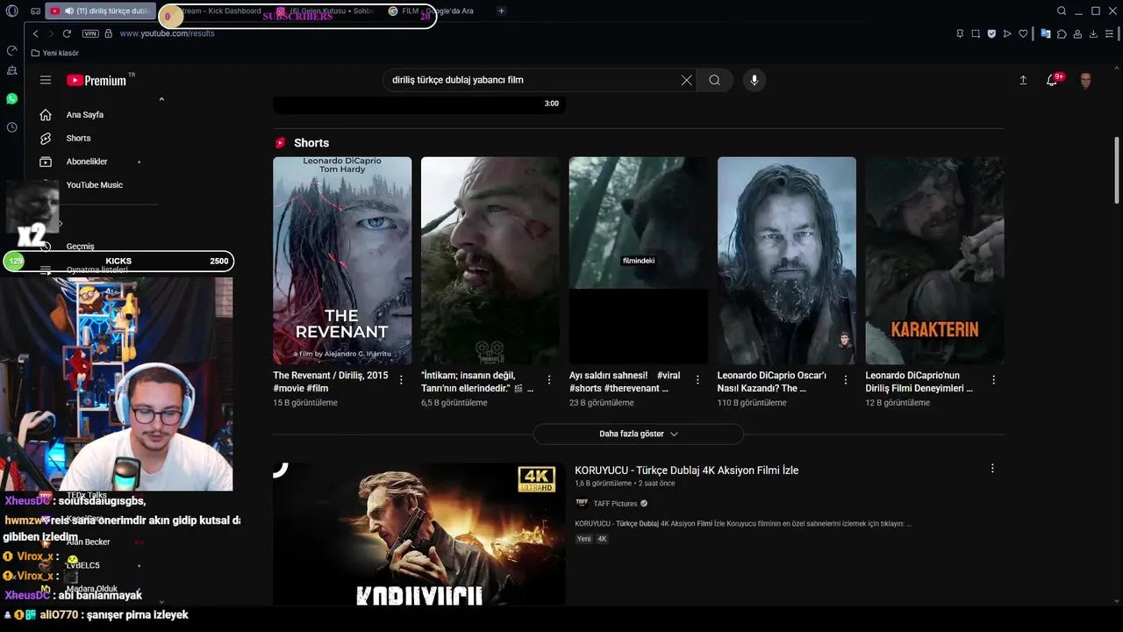Open YouTube Music sidebar link

click(x=95, y=185)
